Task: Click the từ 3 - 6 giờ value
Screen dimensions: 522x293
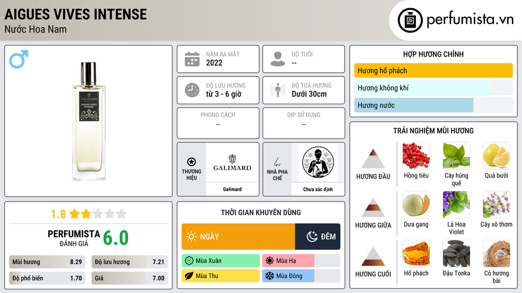Action: tap(224, 94)
